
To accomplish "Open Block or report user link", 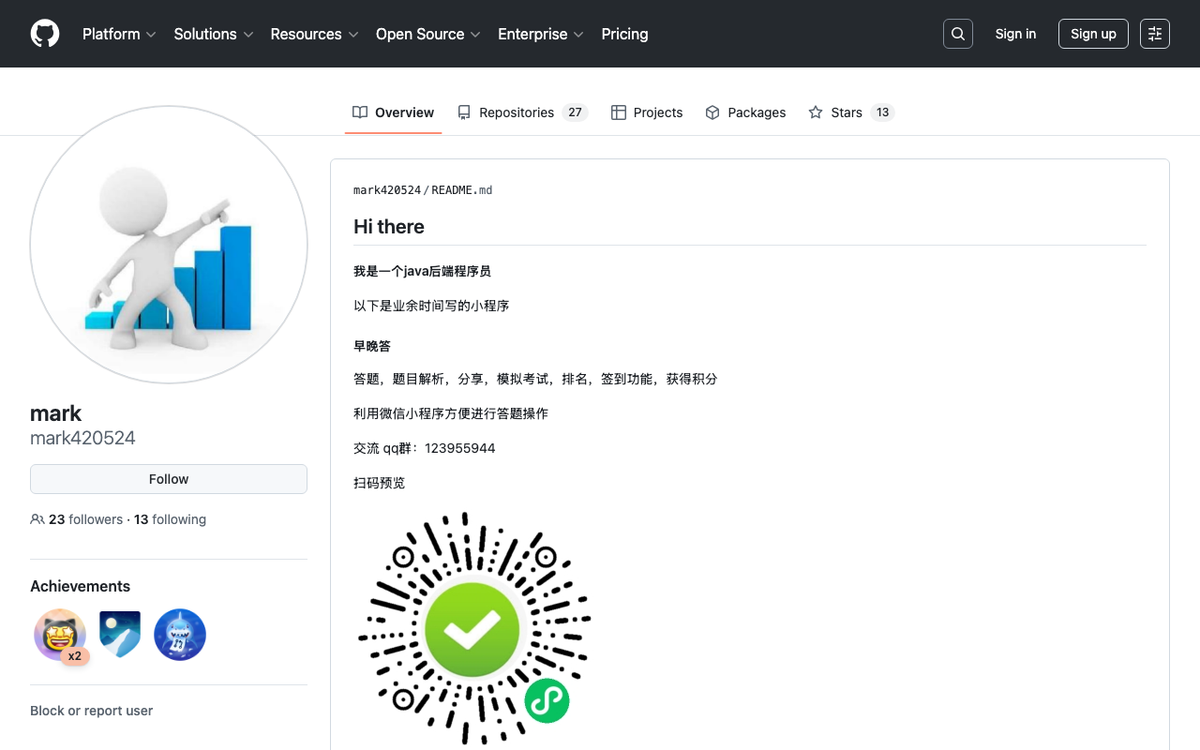I will 91,711.
